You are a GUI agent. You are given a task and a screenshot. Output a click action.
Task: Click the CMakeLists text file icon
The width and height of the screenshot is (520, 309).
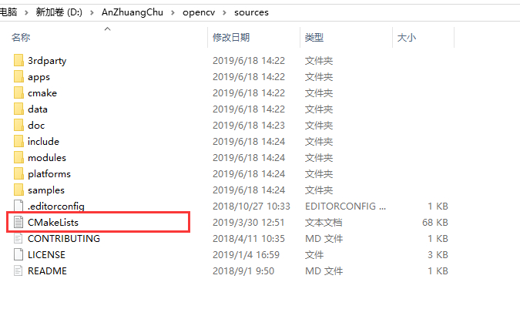click(x=18, y=222)
